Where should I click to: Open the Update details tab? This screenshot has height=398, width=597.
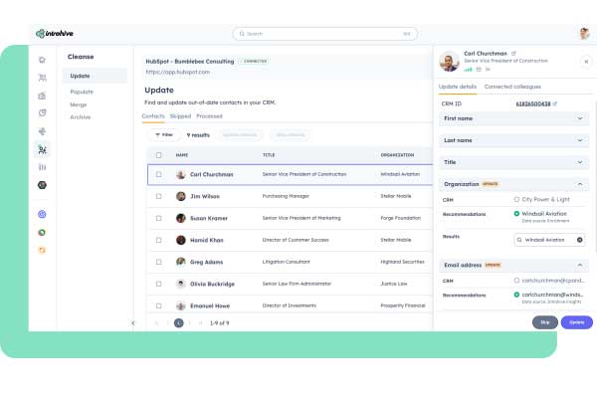[458, 87]
